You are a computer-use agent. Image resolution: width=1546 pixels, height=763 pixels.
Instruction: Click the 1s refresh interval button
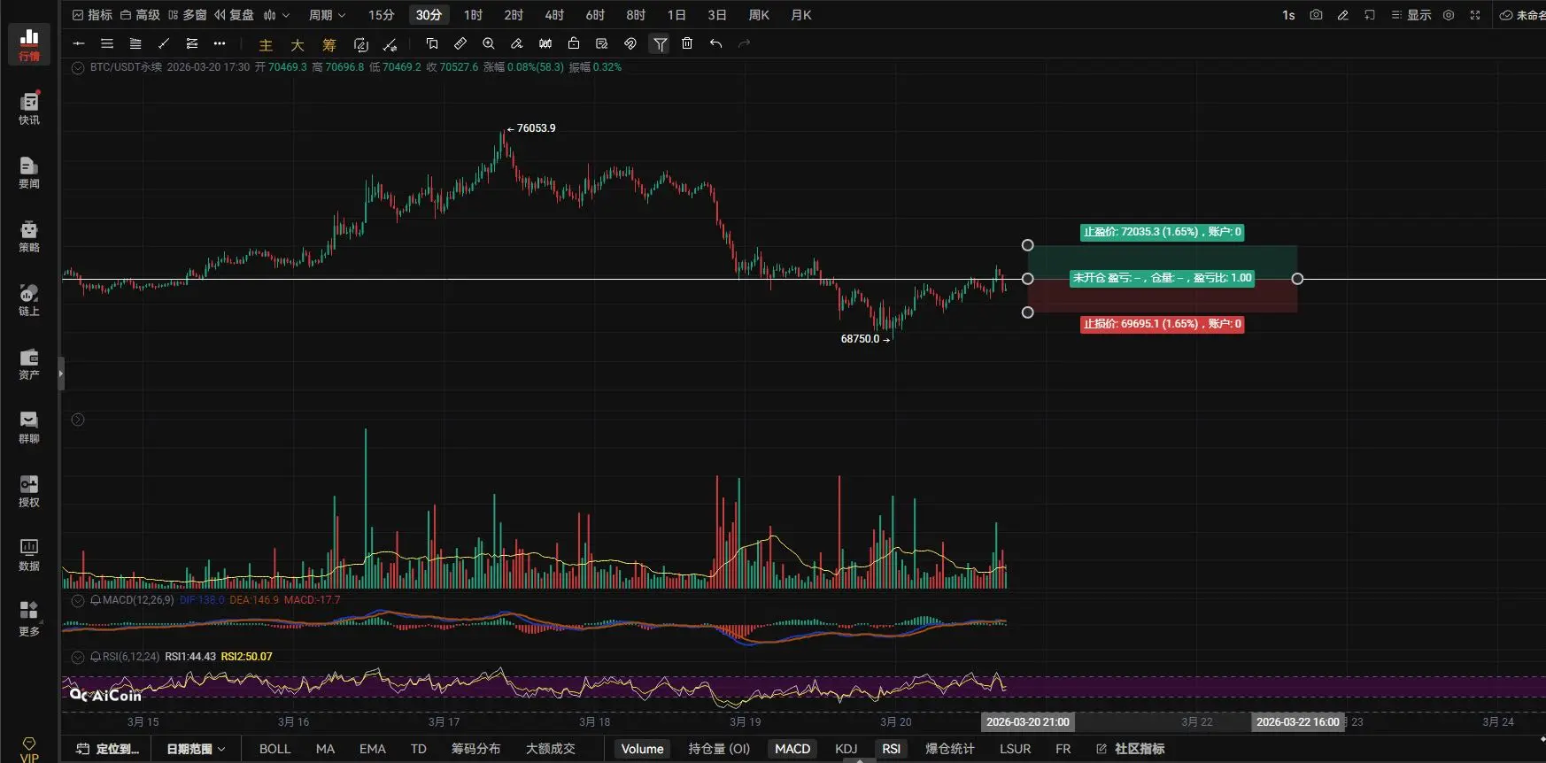pyautogui.click(x=1288, y=15)
